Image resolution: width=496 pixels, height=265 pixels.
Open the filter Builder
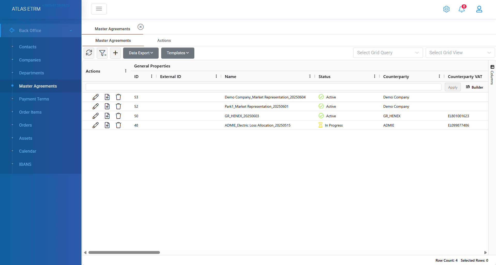click(x=475, y=87)
